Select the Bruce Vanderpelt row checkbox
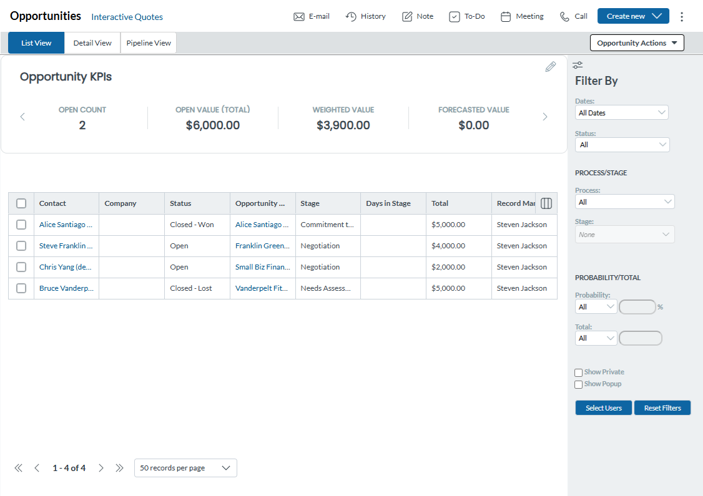 coord(21,288)
